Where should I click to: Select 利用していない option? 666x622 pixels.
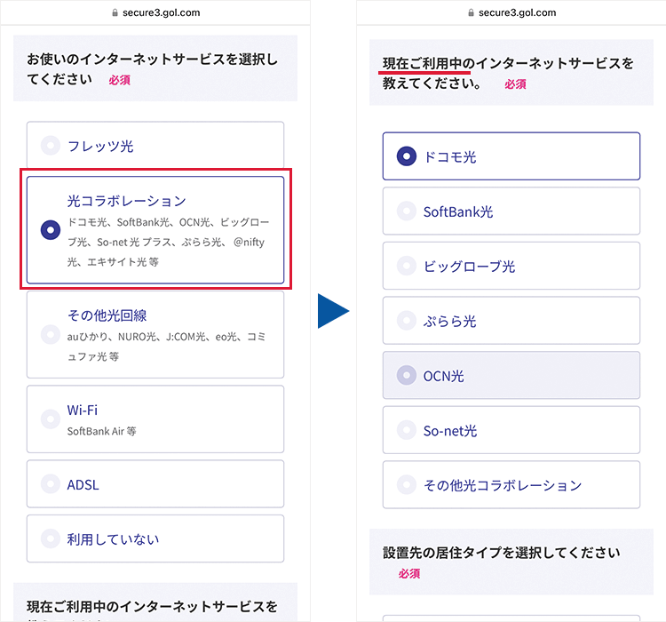pos(155,538)
